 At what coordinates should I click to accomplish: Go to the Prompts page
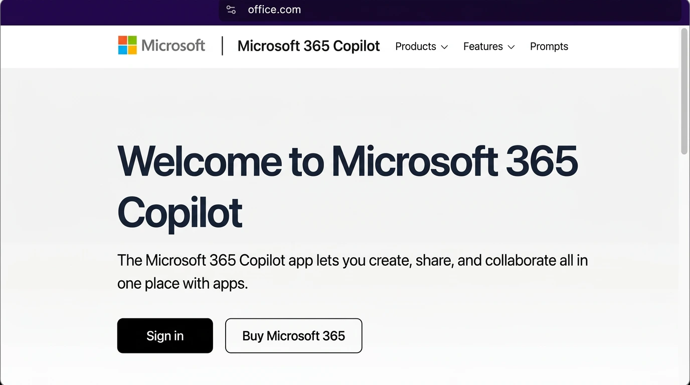click(x=549, y=47)
